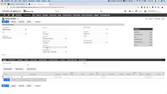This screenshot has width=167, height=94.
Task: Go back in Chrome
Action: (x=2, y=7)
